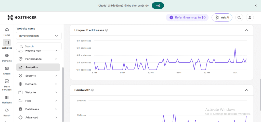Image resolution: width=261 pixels, height=122 pixels.
Task: Collapse the Bandwidth panel
Action: click(x=247, y=90)
